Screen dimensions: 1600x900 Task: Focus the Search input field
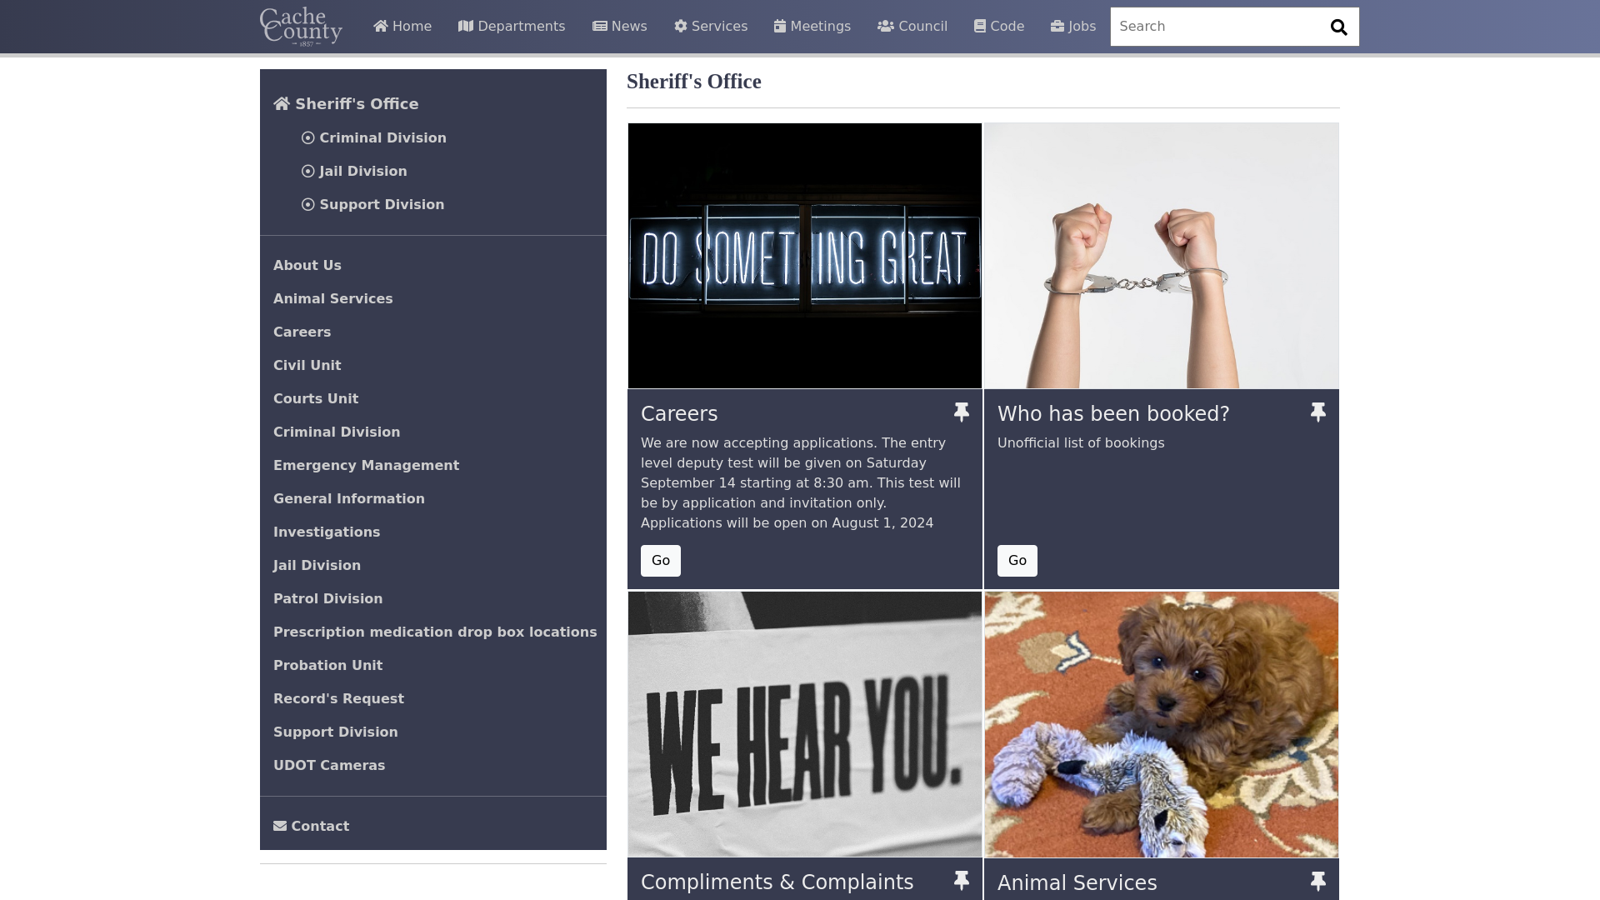1215,27
